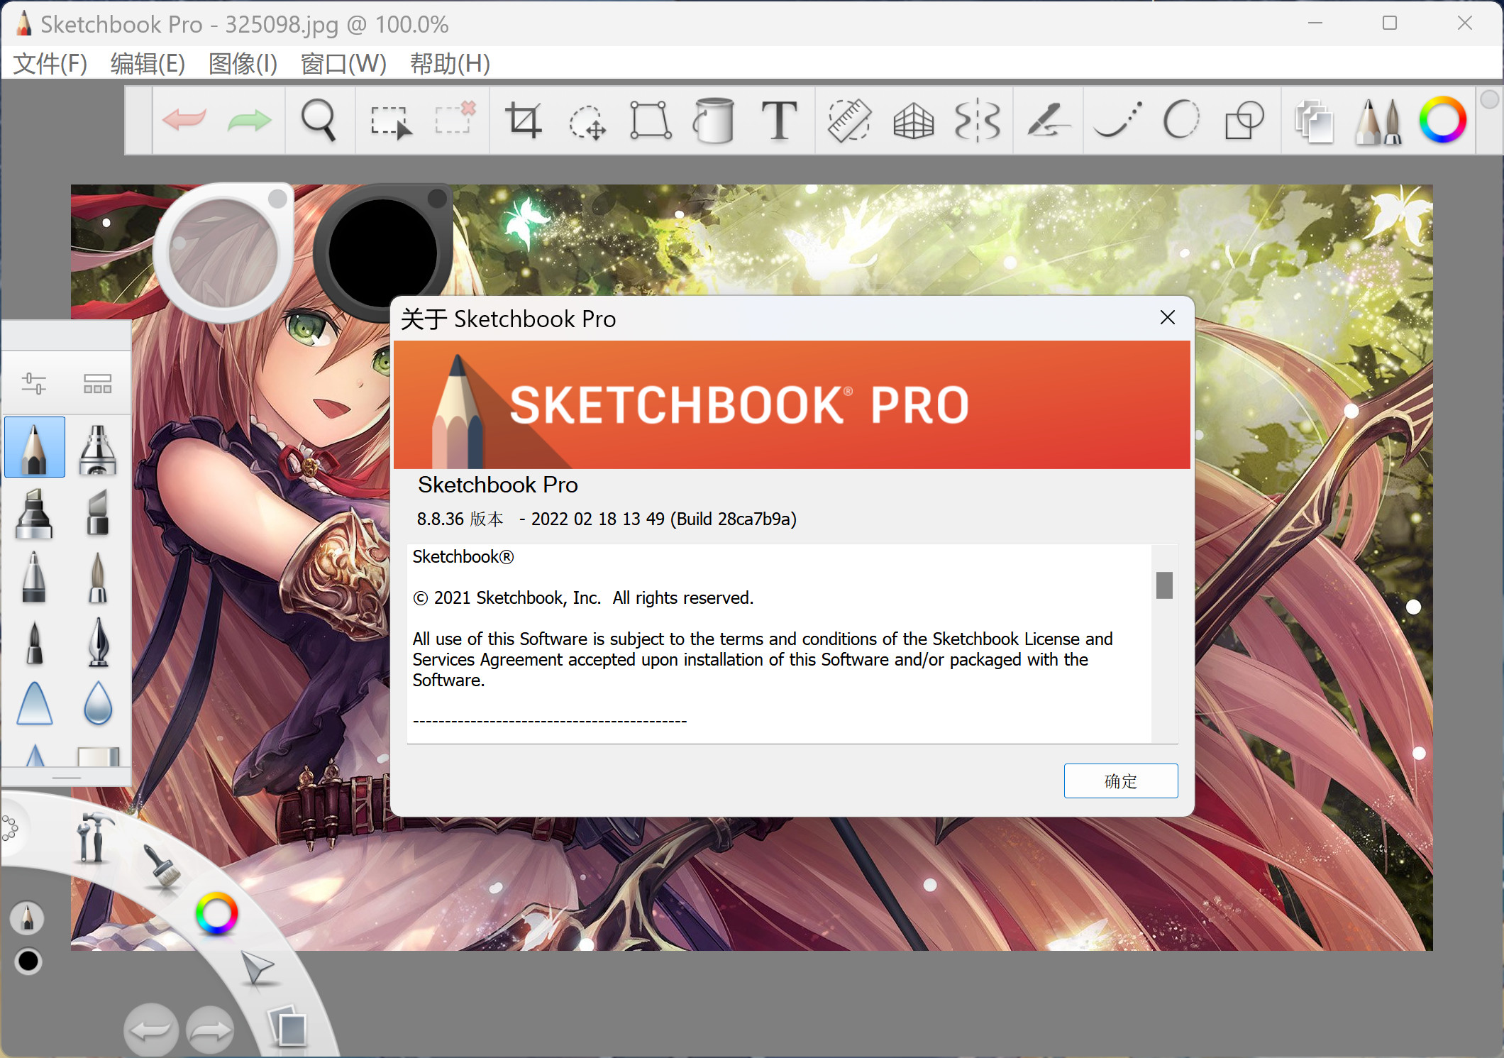Toggle the Ruler guide tool
This screenshot has height=1058, width=1504.
click(849, 120)
